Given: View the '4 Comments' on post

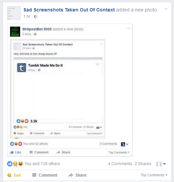Looking at the screenshot, I should (120, 164).
